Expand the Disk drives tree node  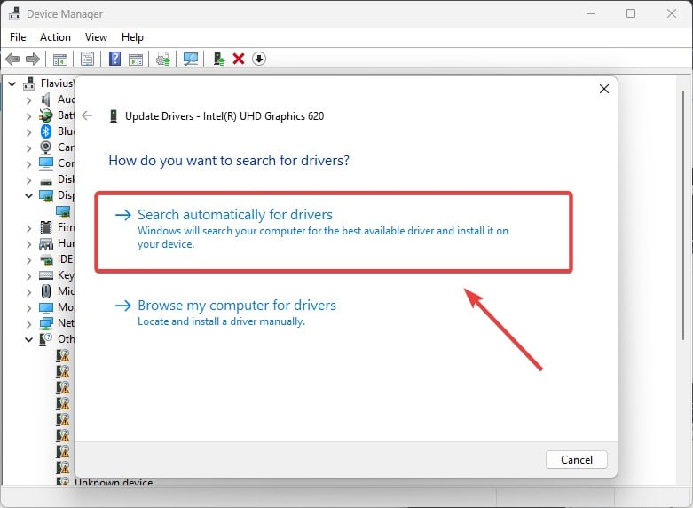pyautogui.click(x=28, y=179)
